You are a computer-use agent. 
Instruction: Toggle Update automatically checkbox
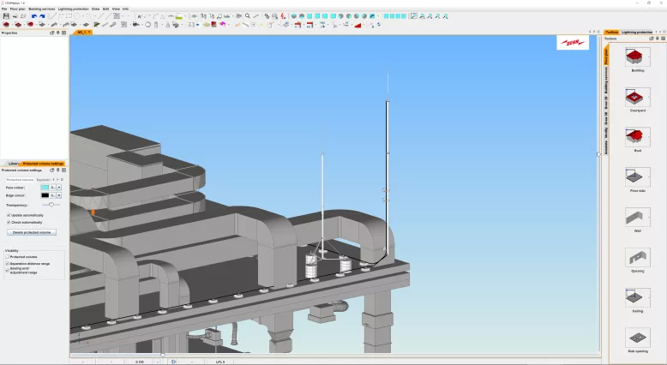click(9, 215)
